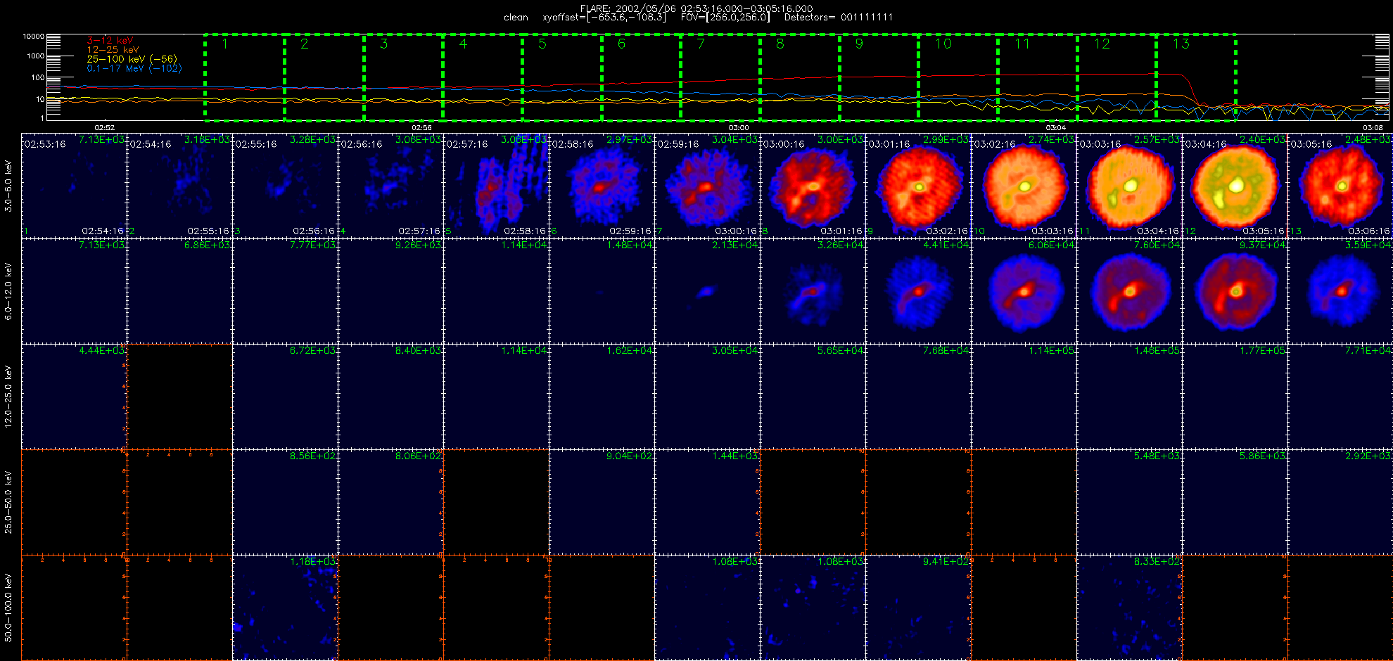
Task: Open the 3.0-6.0 keV image at 03:03:16
Action: (1129, 186)
